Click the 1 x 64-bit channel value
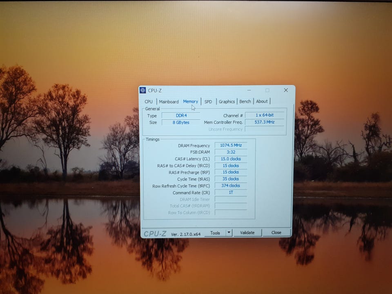The height and width of the screenshot is (294, 392). [265, 115]
